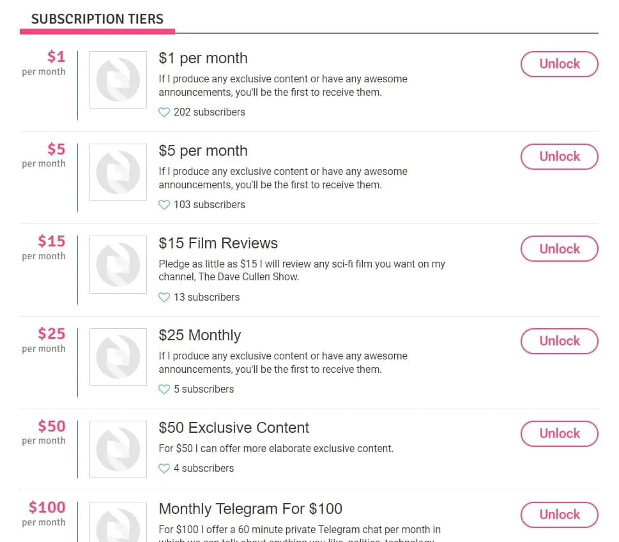
Task: Open the $25 Monthly tier thumbnail
Action: (118, 357)
